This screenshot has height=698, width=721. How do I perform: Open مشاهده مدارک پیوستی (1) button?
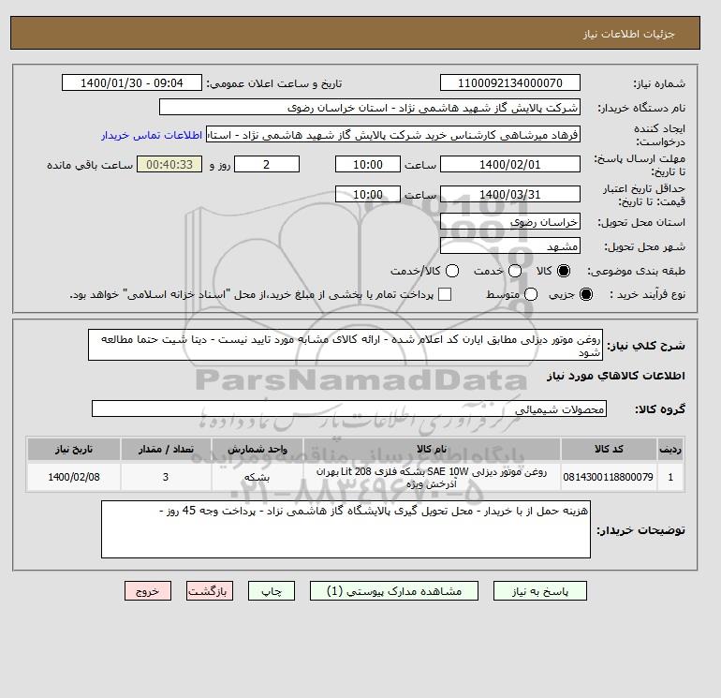point(394,591)
